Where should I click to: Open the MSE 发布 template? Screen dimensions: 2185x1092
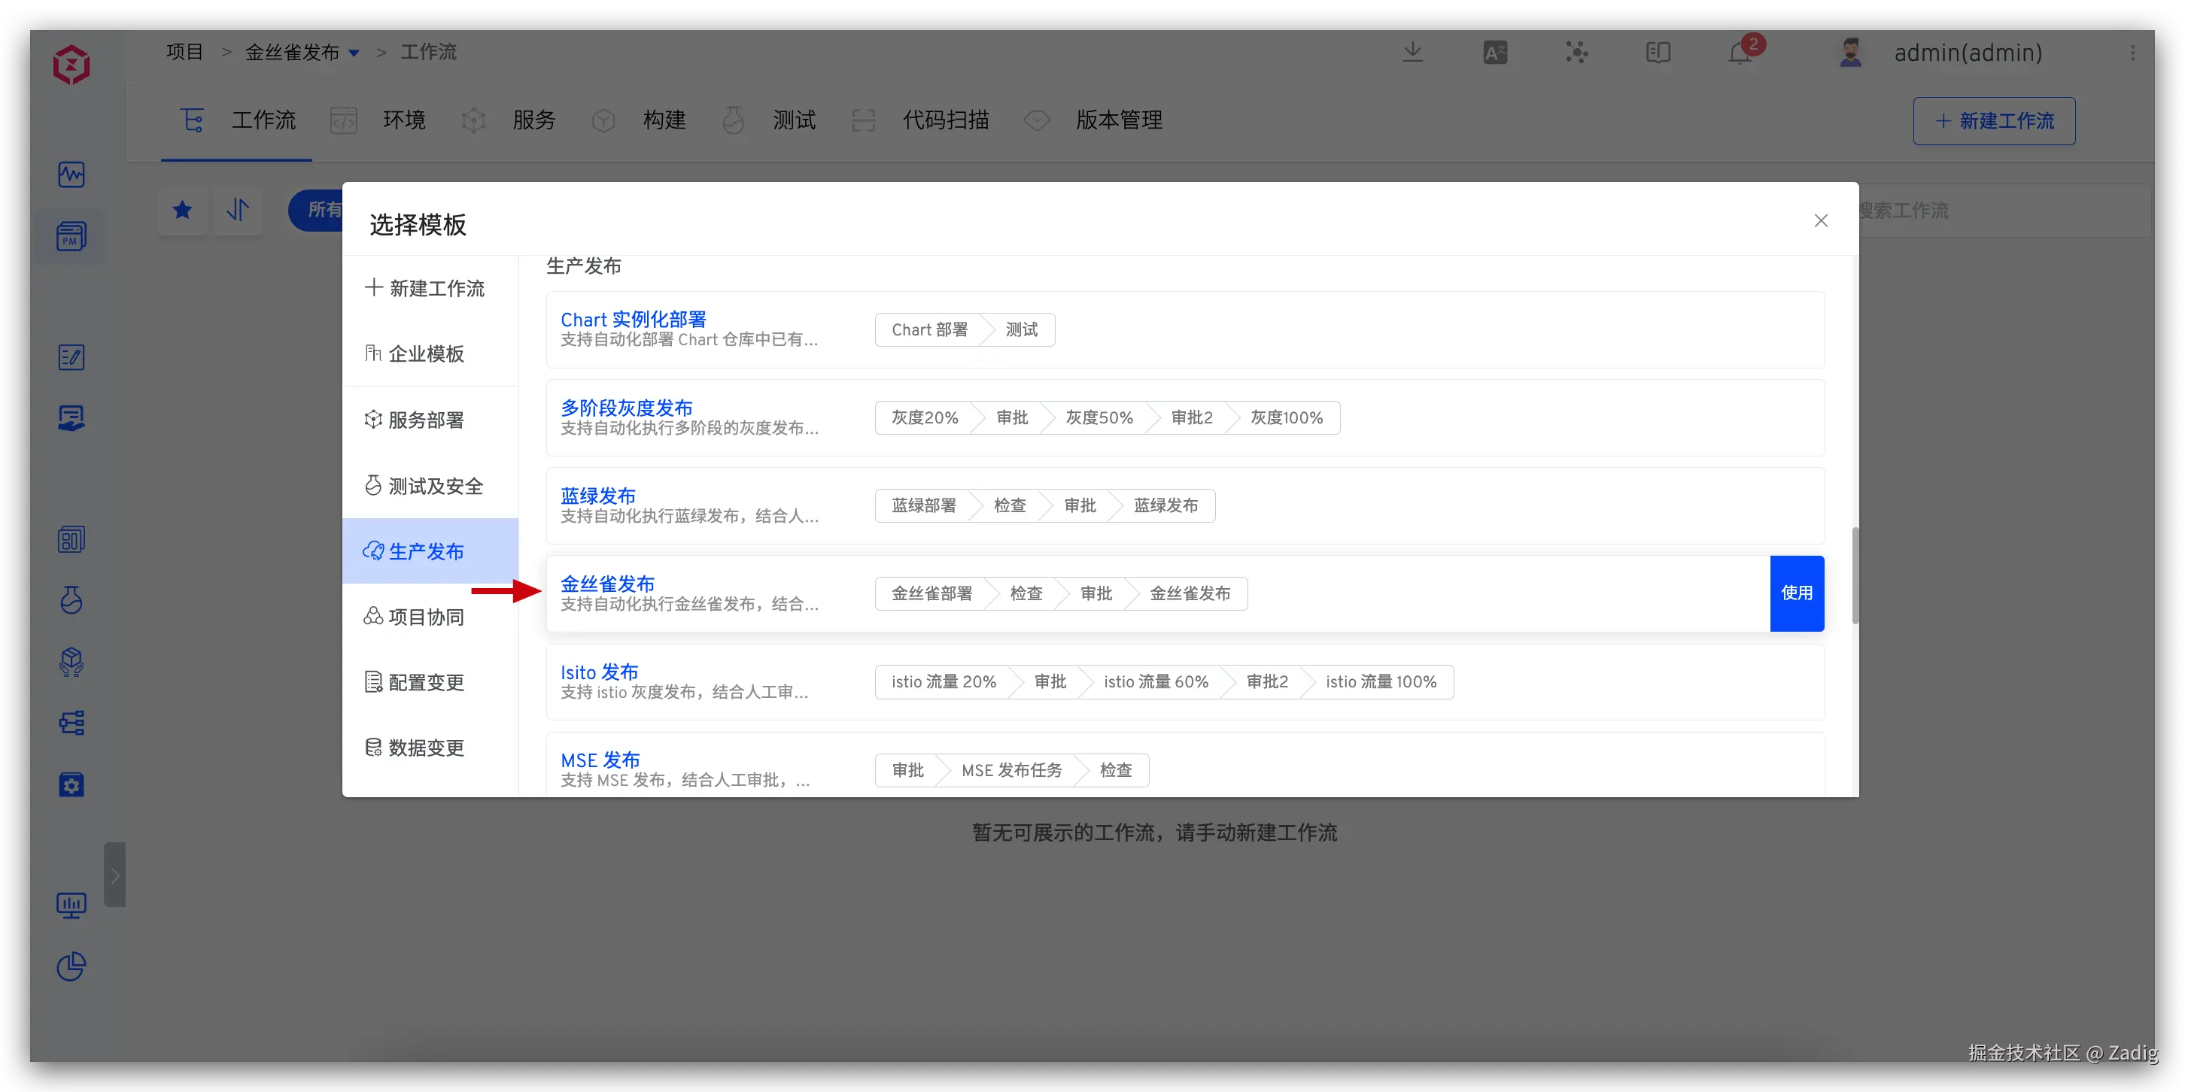pyautogui.click(x=600, y=760)
